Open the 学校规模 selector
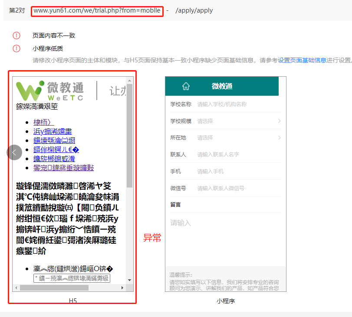 (x=225, y=121)
